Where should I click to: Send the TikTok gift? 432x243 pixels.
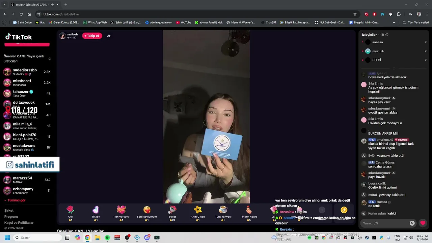(x=96, y=213)
